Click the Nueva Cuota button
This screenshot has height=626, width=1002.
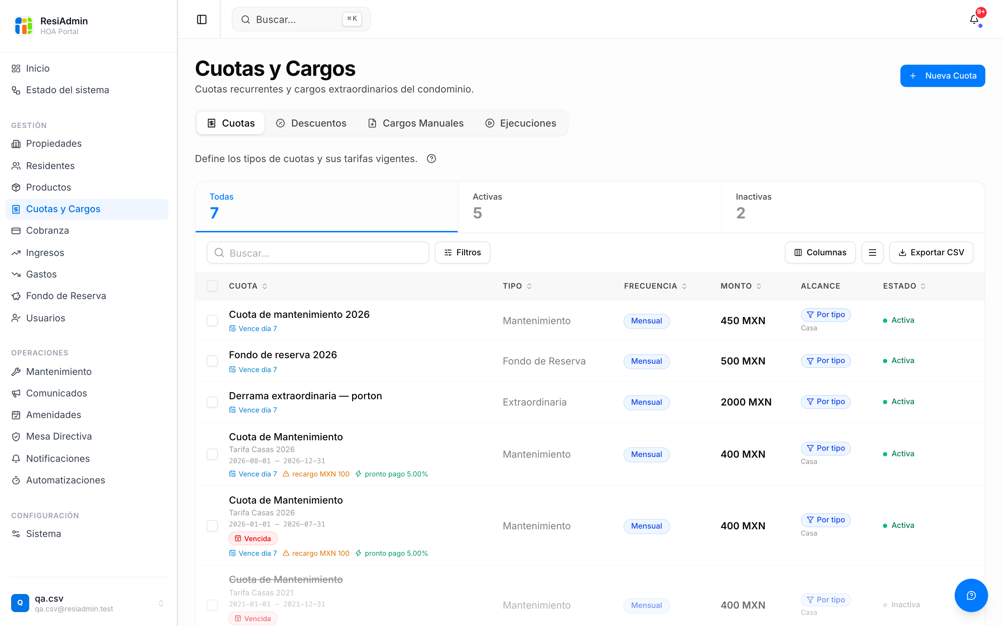[943, 76]
